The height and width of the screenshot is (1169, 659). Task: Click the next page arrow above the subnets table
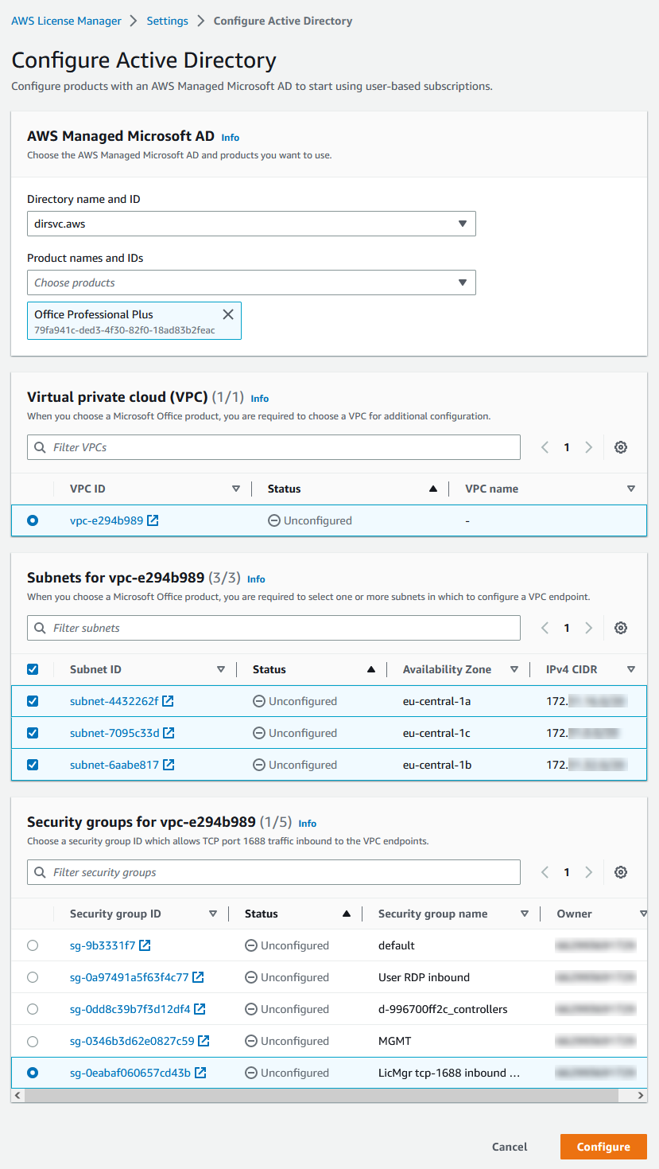(x=587, y=627)
